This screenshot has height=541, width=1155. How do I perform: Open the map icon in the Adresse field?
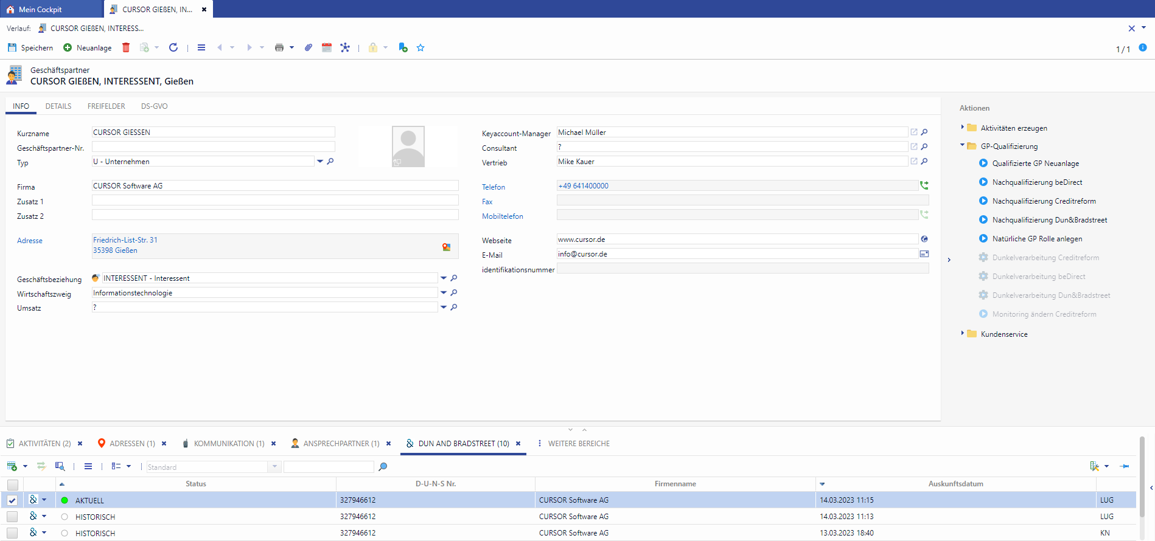(x=447, y=247)
